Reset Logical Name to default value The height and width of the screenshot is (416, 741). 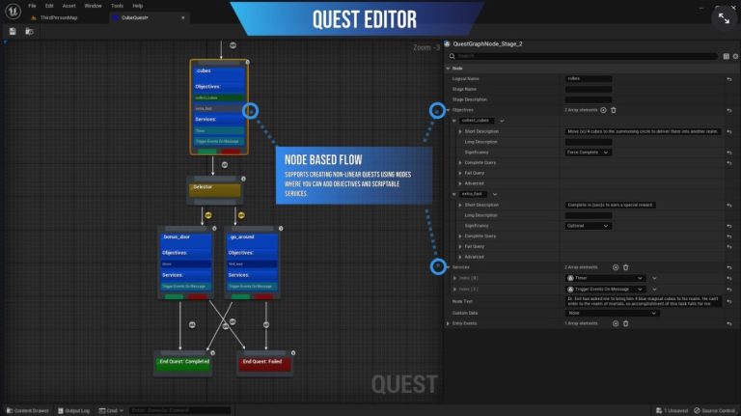729,79
